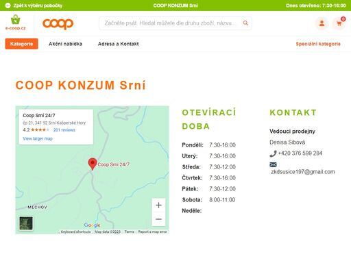
Task: Click the red map pin marker
Action: click(x=93, y=164)
